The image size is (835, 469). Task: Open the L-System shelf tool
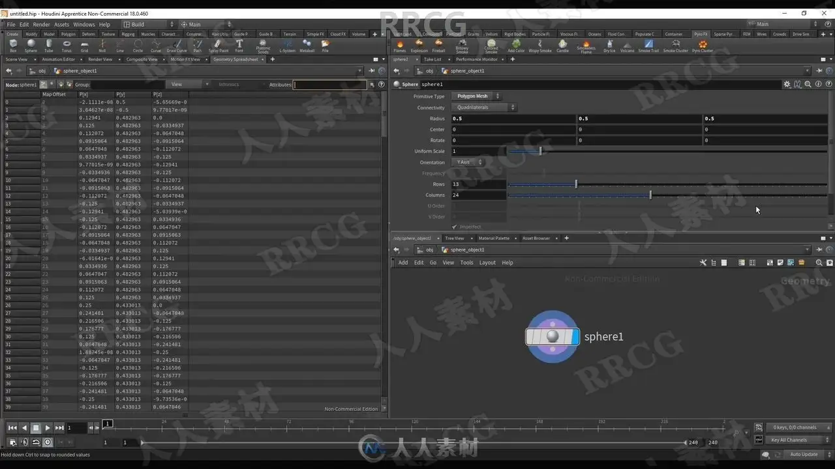coord(287,46)
